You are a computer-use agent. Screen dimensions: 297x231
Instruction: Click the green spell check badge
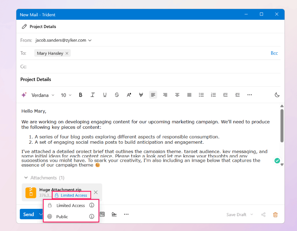[x=277, y=161]
